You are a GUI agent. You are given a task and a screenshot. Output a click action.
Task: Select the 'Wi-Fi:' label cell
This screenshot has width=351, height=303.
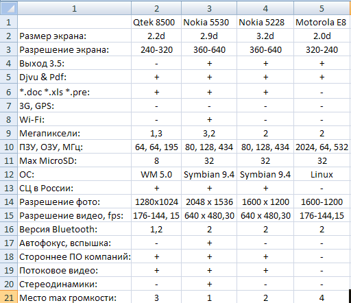coord(75,119)
